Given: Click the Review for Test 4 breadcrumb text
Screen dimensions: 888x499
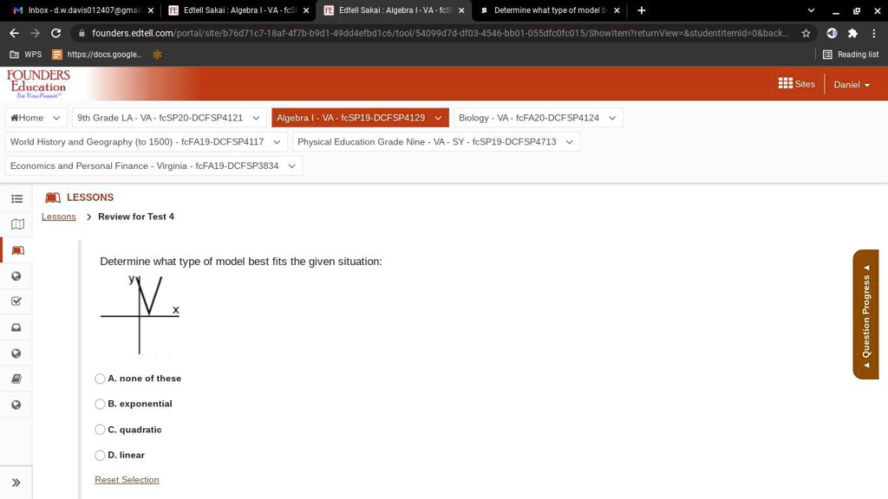Looking at the screenshot, I should tap(136, 217).
